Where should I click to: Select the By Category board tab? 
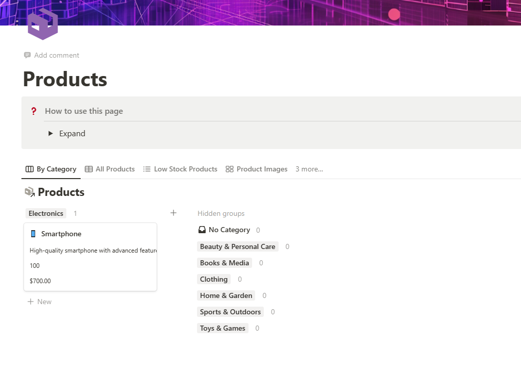coord(51,169)
